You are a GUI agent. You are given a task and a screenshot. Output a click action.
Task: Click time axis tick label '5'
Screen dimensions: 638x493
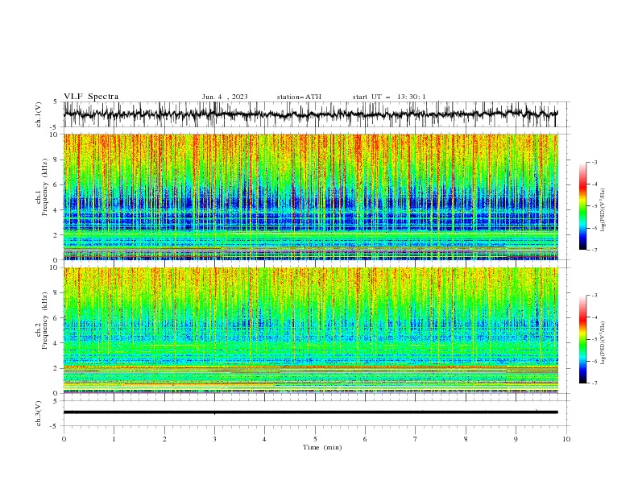315,439
